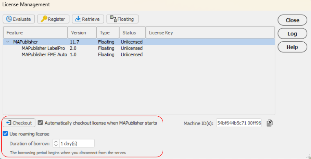Screen dimensions: 311x159
Task: Select the MAPublisher 11.7 feature row
Action: pyautogui.click(x=139, y=42)
